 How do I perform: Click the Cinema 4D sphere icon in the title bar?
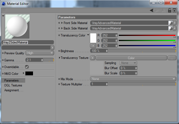point(4,4)
